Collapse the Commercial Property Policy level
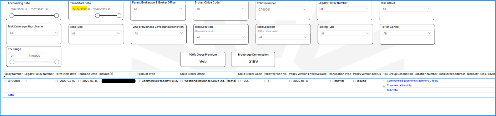 [x=139, y=81]
